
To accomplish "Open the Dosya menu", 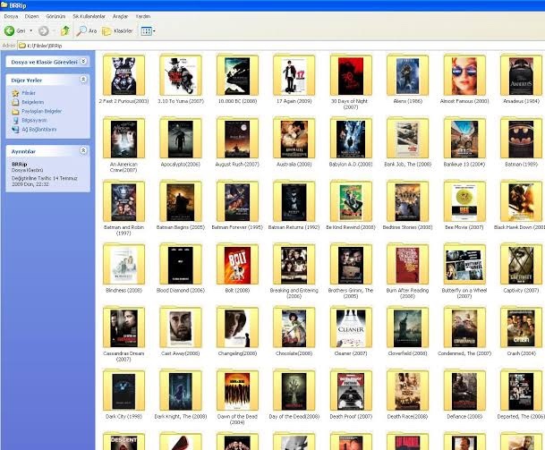I will pyautogui.click(x=11, y=16).
